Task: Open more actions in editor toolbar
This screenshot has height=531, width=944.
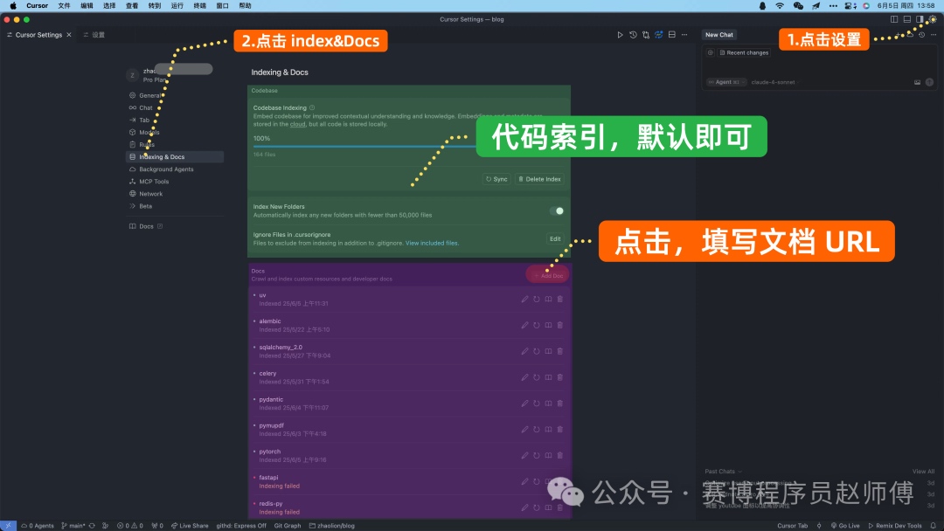Action: [684, 35]
